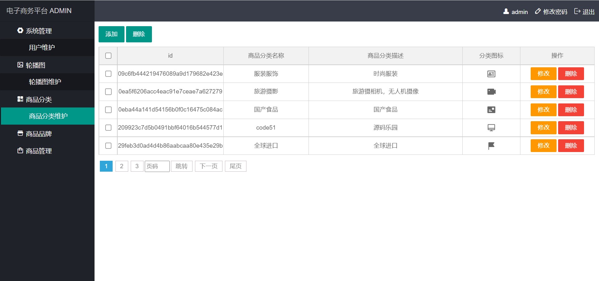The width and height of the screenshot is (599, 281).
Task: Click the logout icon for 退出
Action: click(x=577, y=12)
